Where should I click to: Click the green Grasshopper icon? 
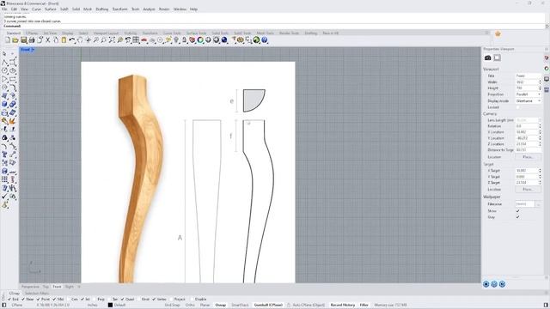click(x=256, y=40)
